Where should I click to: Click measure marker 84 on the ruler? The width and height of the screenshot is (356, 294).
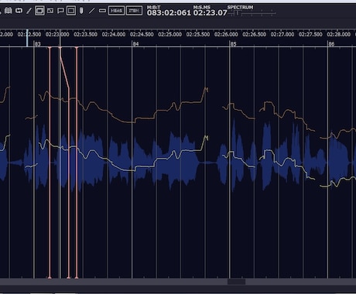(x=135, y=44)
